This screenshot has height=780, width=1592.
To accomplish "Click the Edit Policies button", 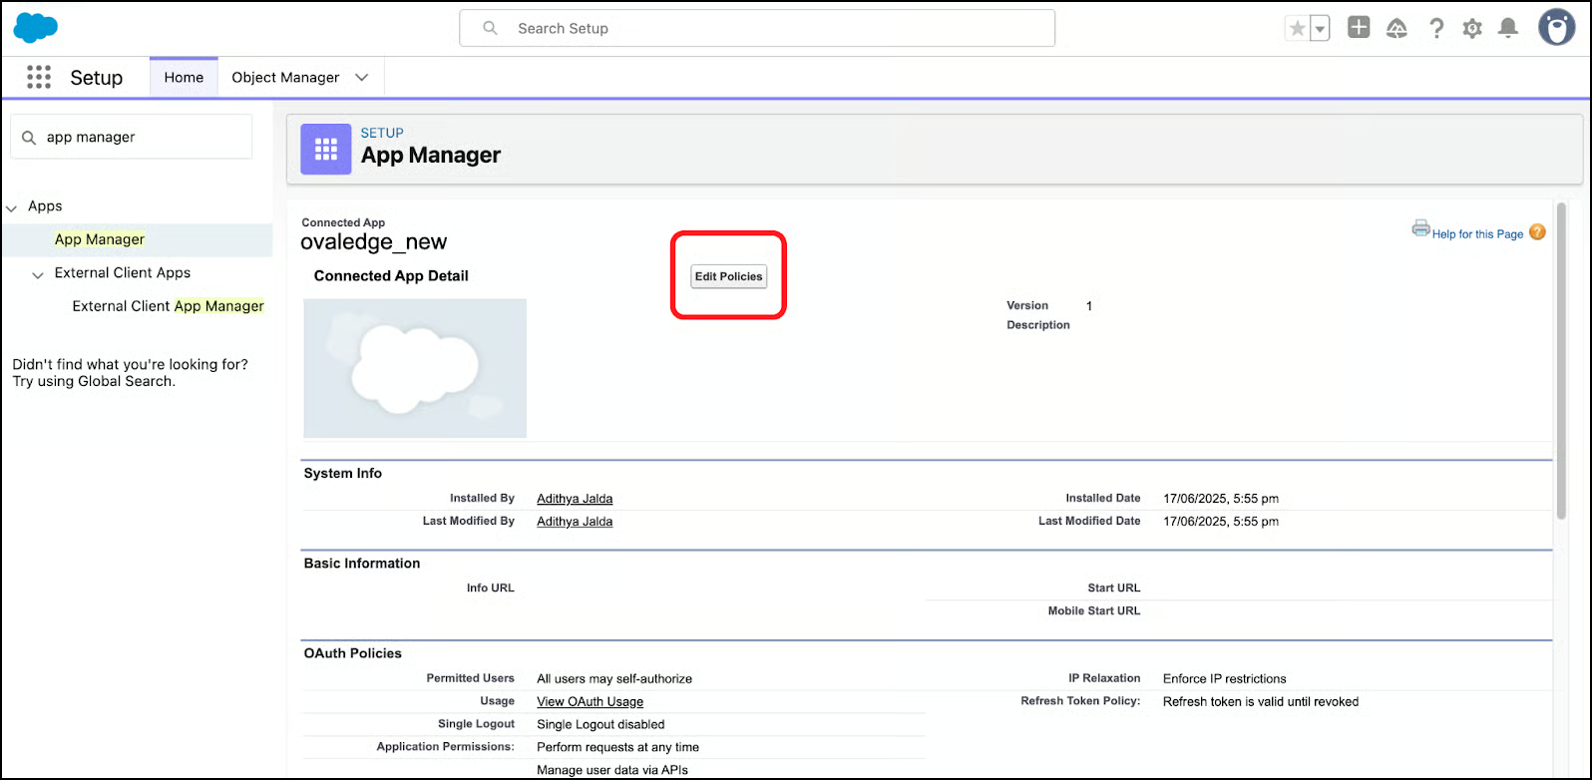I will [x=728, y=276].
